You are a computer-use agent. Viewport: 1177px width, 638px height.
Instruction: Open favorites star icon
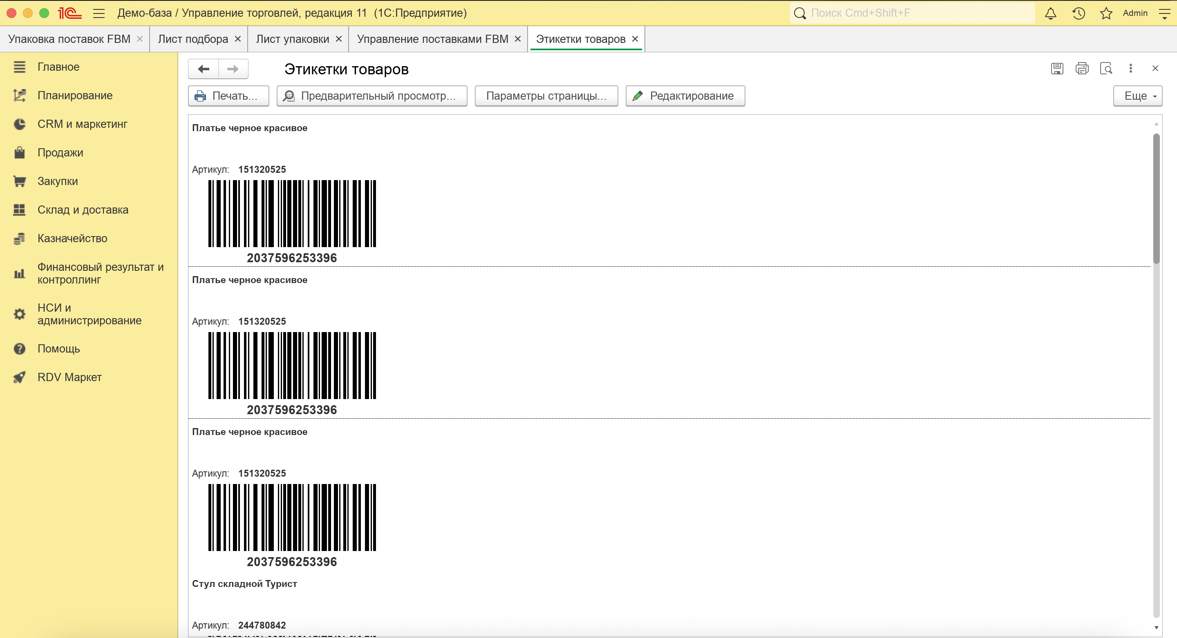coord(1106,13)
